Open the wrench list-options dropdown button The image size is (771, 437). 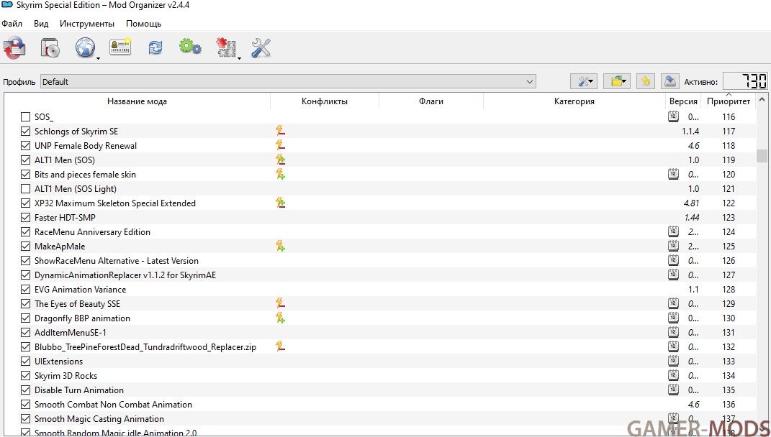pyautogui.click(x=584, y=81)
